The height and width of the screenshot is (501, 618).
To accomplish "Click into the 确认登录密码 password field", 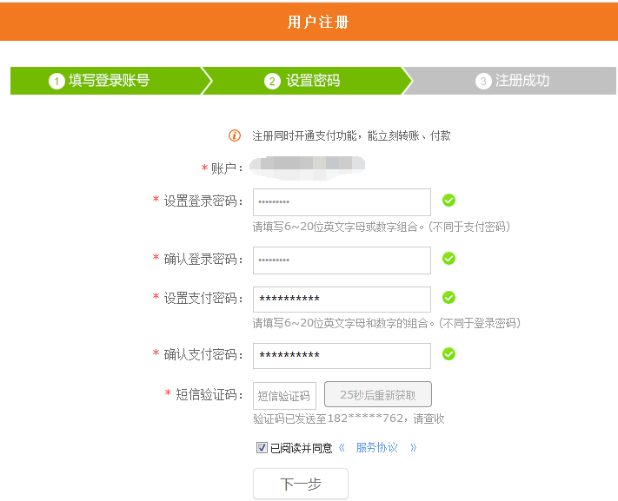I will click(342, 260).
